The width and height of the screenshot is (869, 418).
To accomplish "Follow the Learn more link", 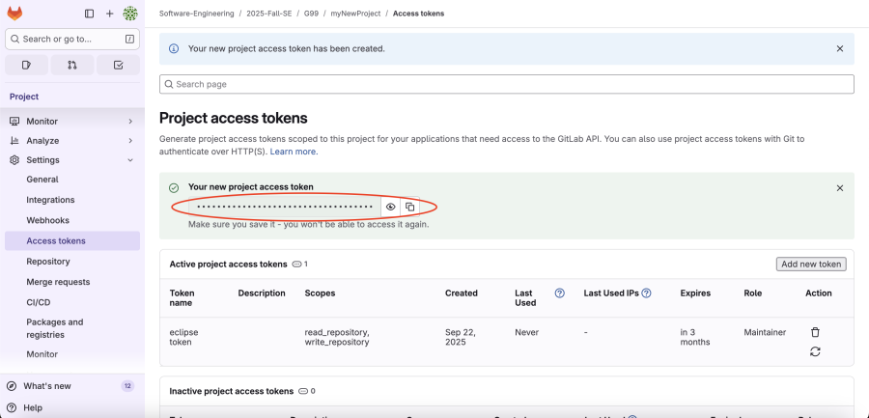I will (293, 152).
